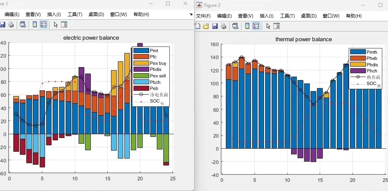The width and height of the screenshot is (388, 191).
Task: Click the Pmth blue legend swatch
Action: [358, 52]
